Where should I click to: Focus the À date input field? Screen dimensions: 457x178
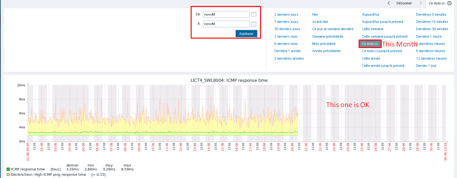point(226,24)
